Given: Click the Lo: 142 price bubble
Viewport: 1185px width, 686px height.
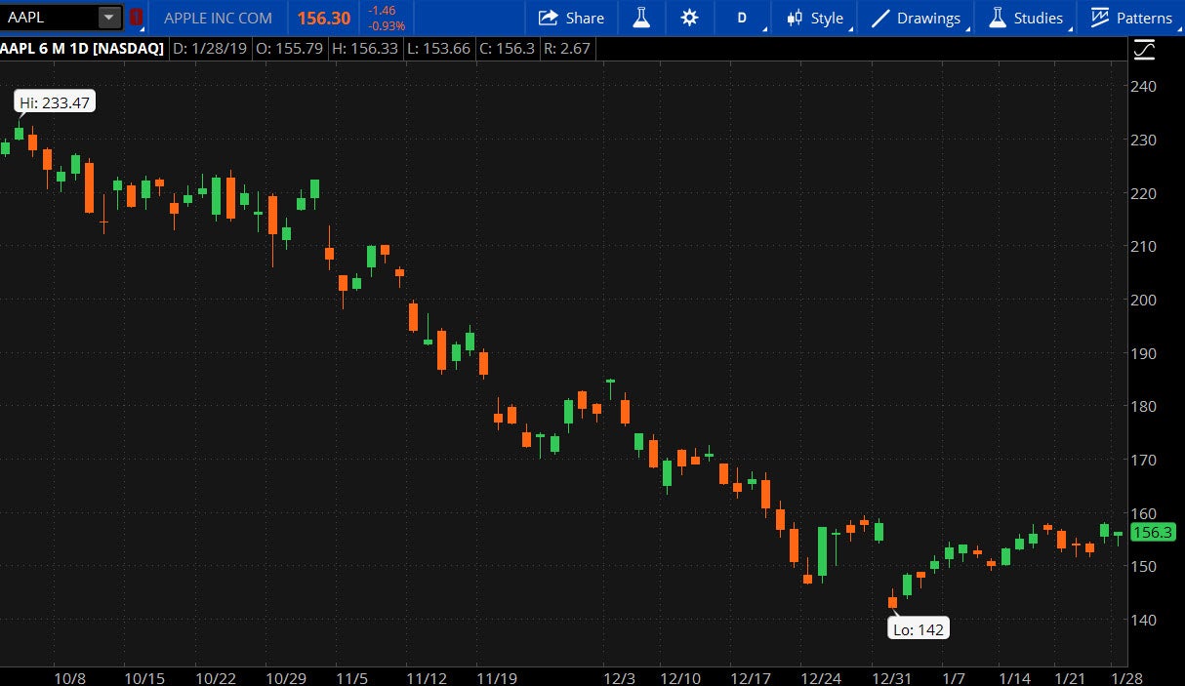Looking at the screenshot, I should click(919, 629).
